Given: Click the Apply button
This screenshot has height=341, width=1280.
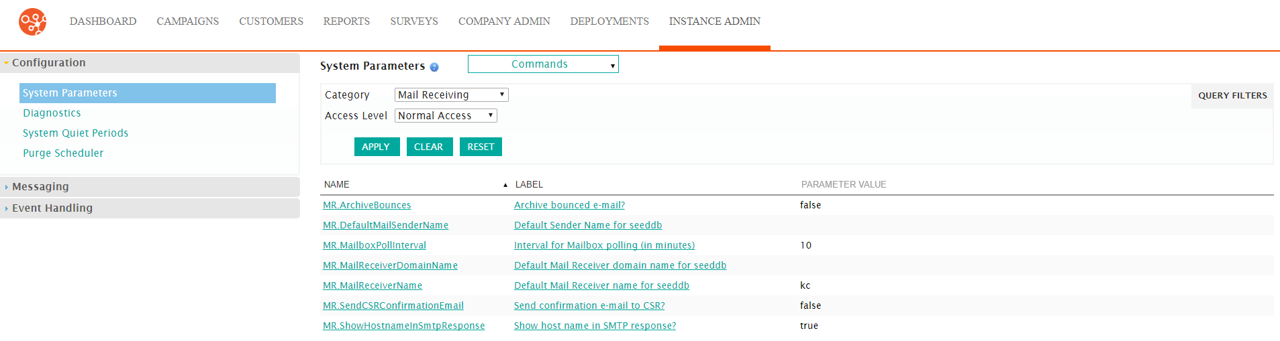Looking at the screenshot, I should (x=377, y=147).
